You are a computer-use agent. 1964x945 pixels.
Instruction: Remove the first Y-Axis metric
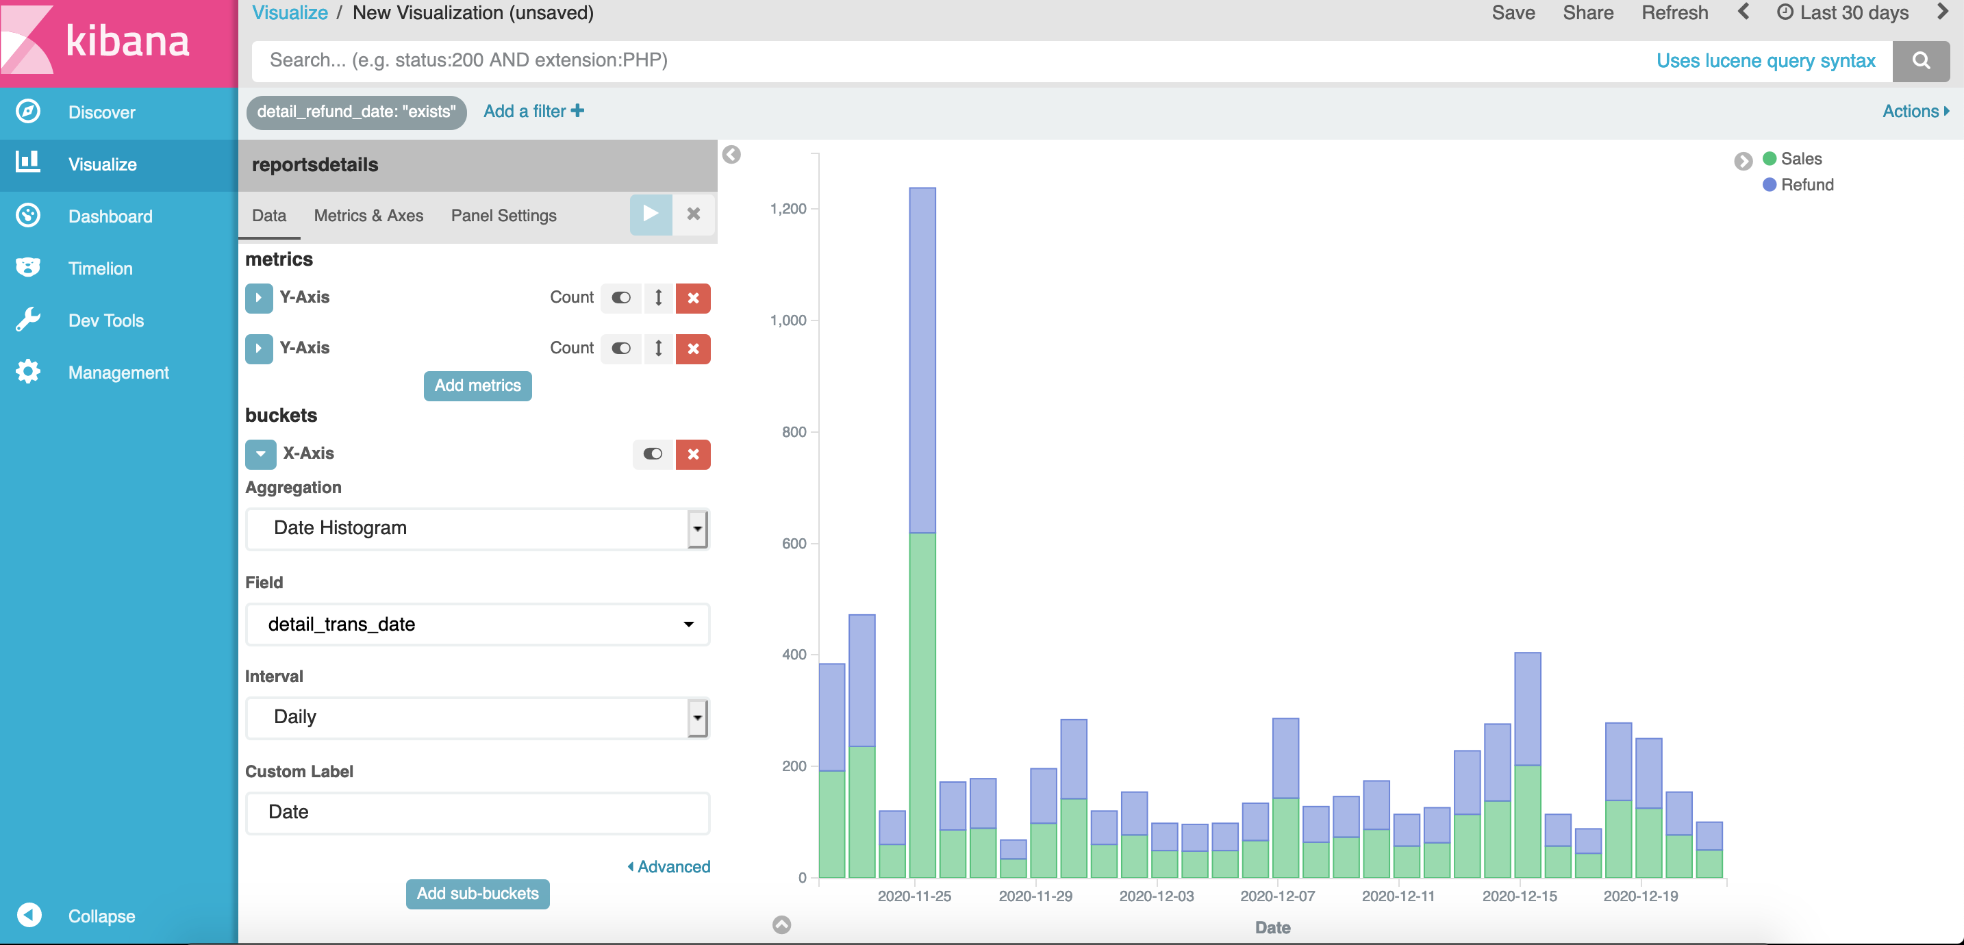tap(692, 298)
